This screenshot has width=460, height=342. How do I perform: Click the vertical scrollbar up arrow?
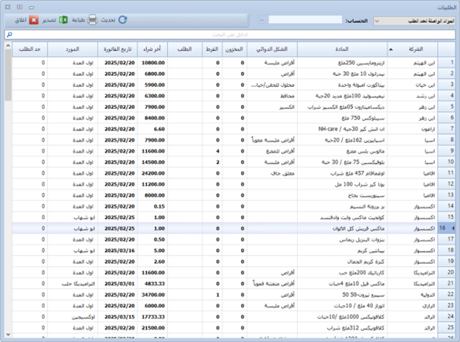8,46
